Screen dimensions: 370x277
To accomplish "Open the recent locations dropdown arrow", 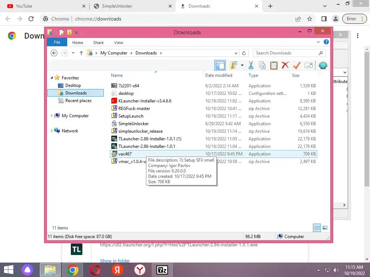I will coord(73,53).
